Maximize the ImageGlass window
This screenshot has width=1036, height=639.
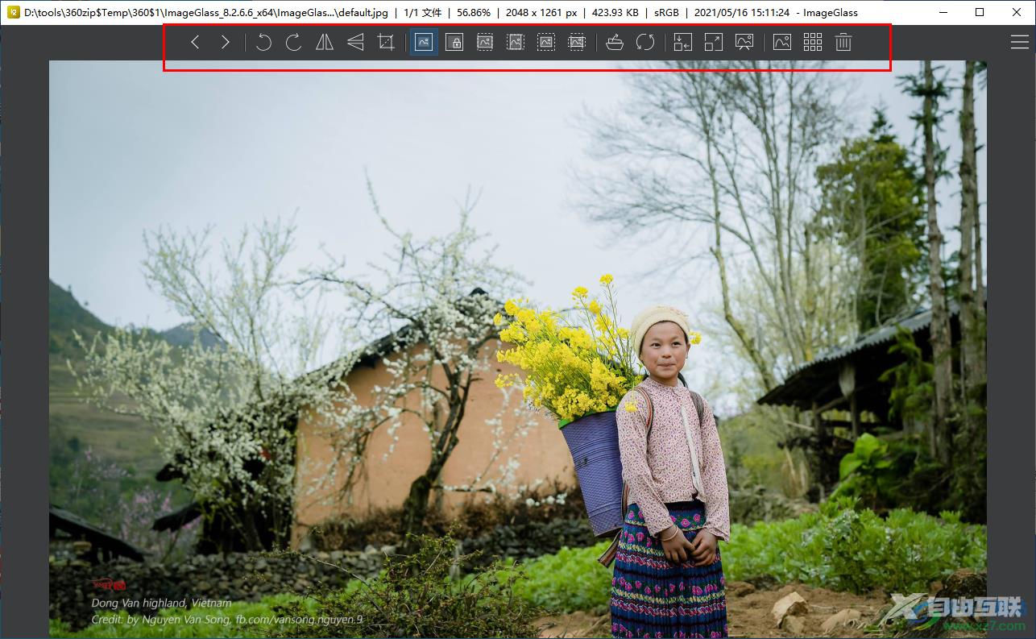pos(980,12)
